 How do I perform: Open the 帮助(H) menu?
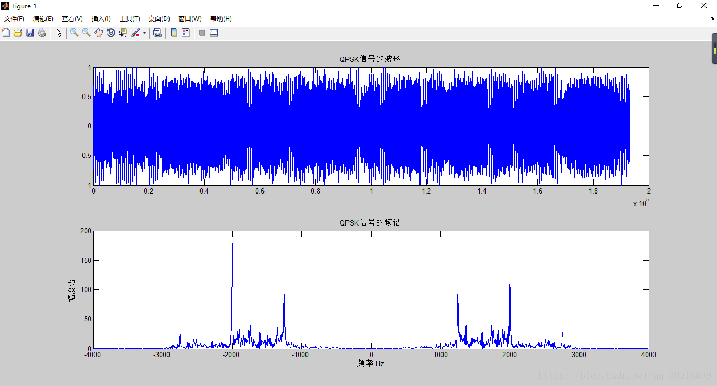pyautogui.click(x=221, y=19)
